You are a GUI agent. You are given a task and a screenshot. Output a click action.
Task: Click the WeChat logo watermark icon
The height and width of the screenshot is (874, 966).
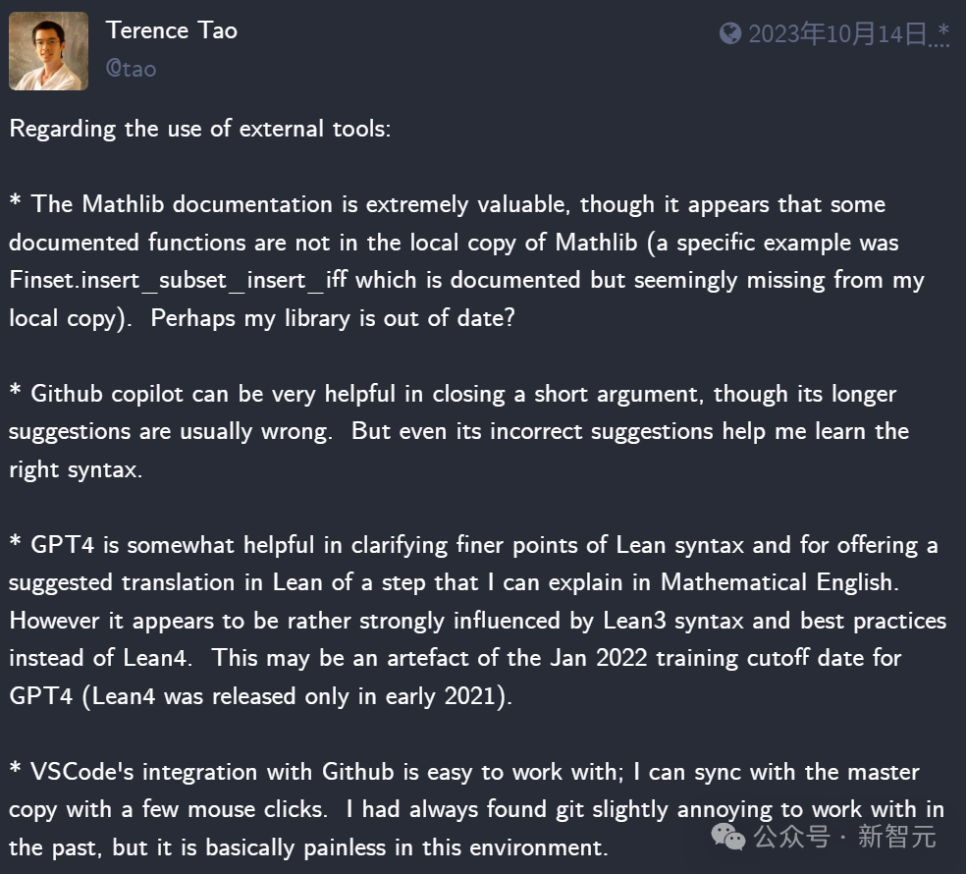728,836
